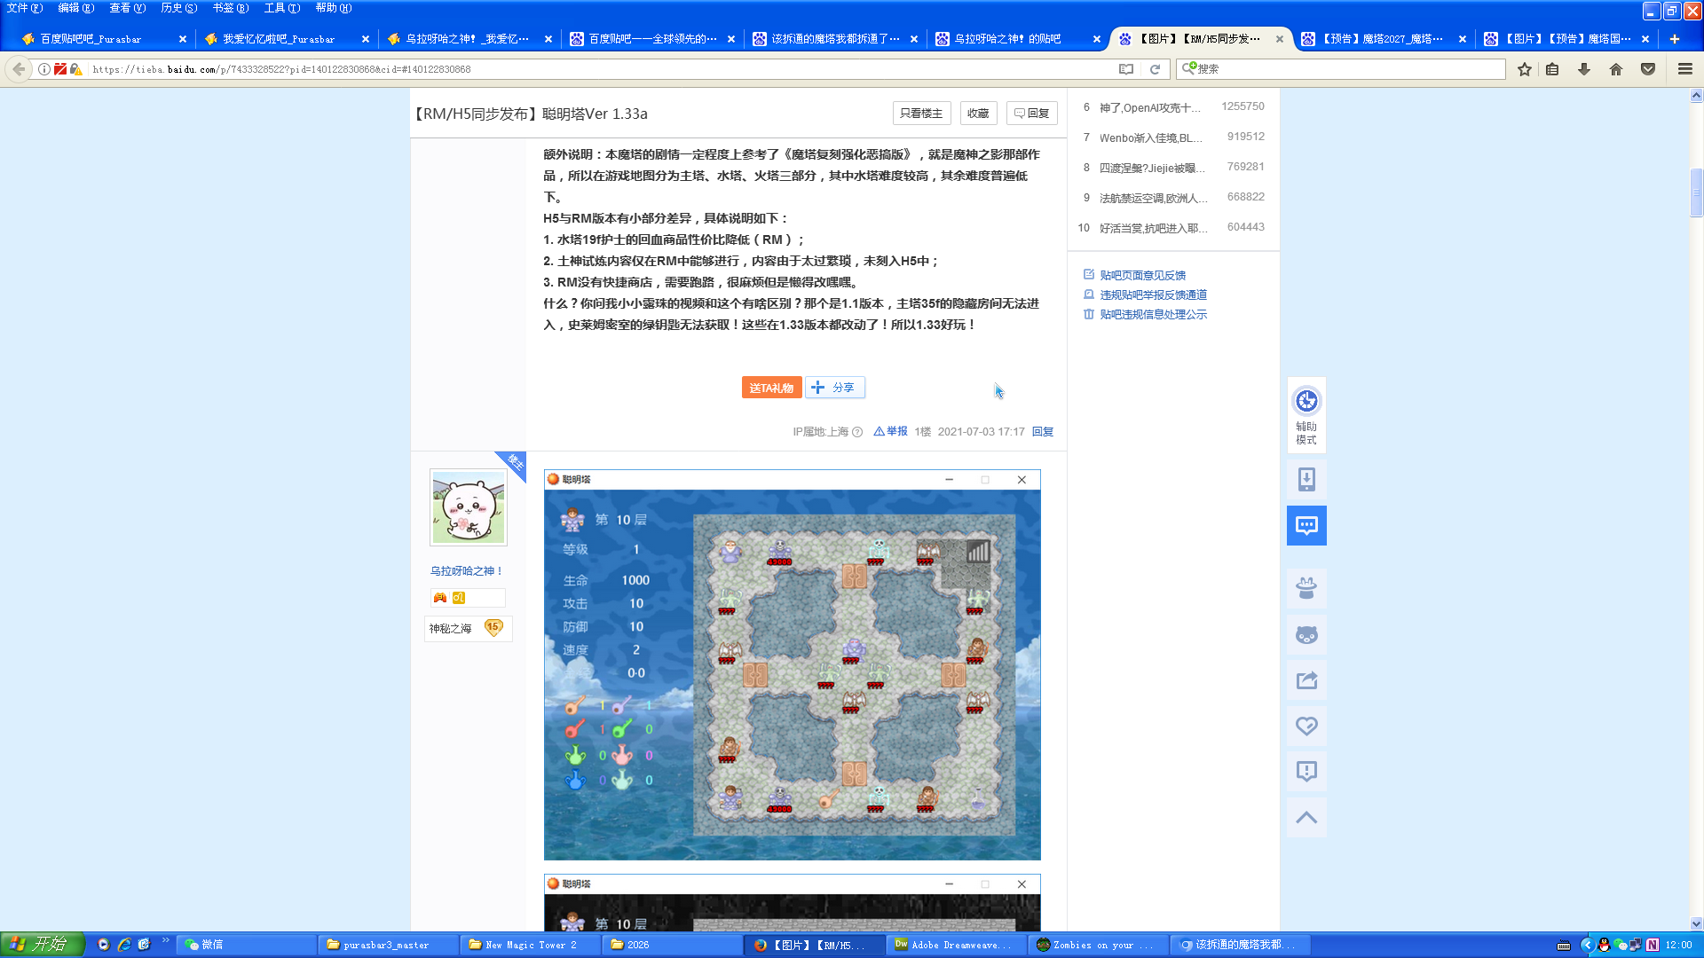Click the hat-shaped sidebar icon
Image resolution: width=1704 pixels, height=958 pixels.
coord(1306,588)
